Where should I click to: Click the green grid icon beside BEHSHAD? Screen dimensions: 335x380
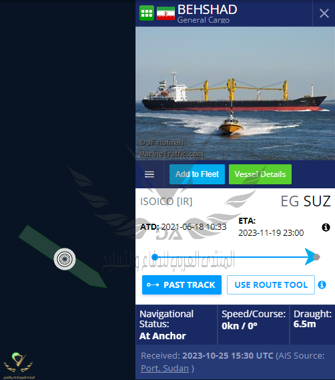point(147,13)
